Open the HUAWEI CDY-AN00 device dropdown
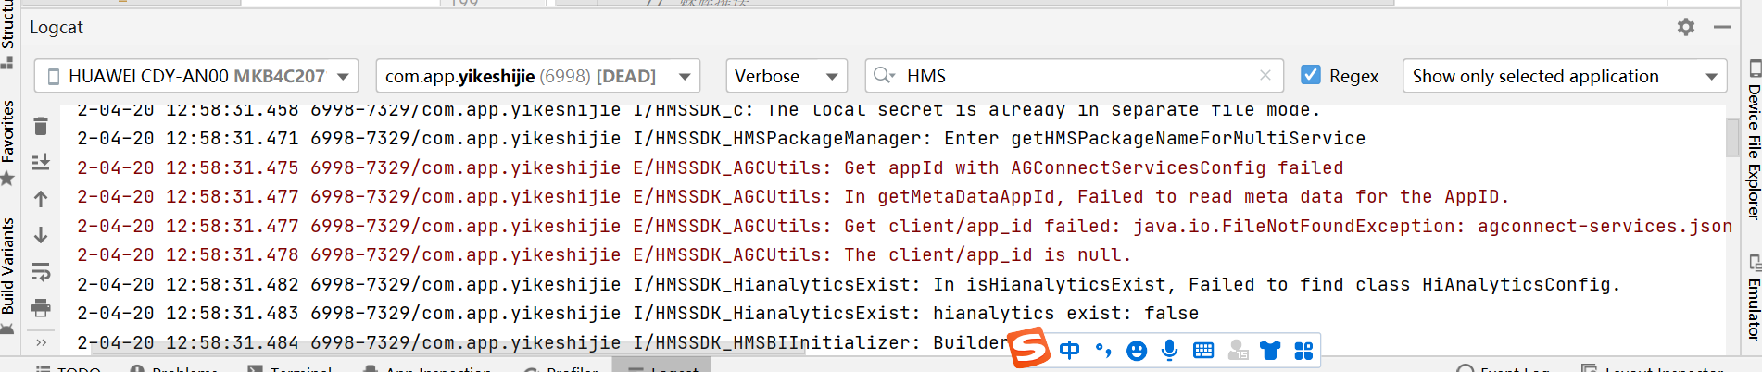Viewport: 1762px width, 372px height. pyautogui.click(x=196, y=76)
